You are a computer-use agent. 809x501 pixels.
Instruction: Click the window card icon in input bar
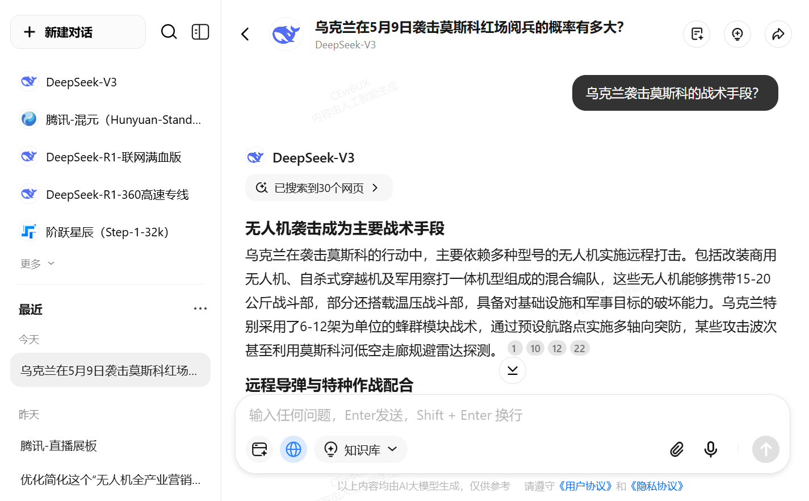point(259,449)
